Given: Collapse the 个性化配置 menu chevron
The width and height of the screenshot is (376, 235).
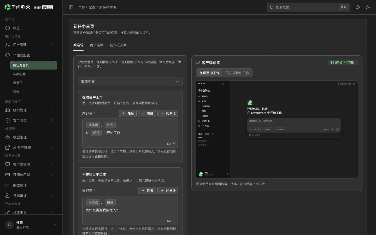Looking at the screenshot, I should click(x=52, y=55).
